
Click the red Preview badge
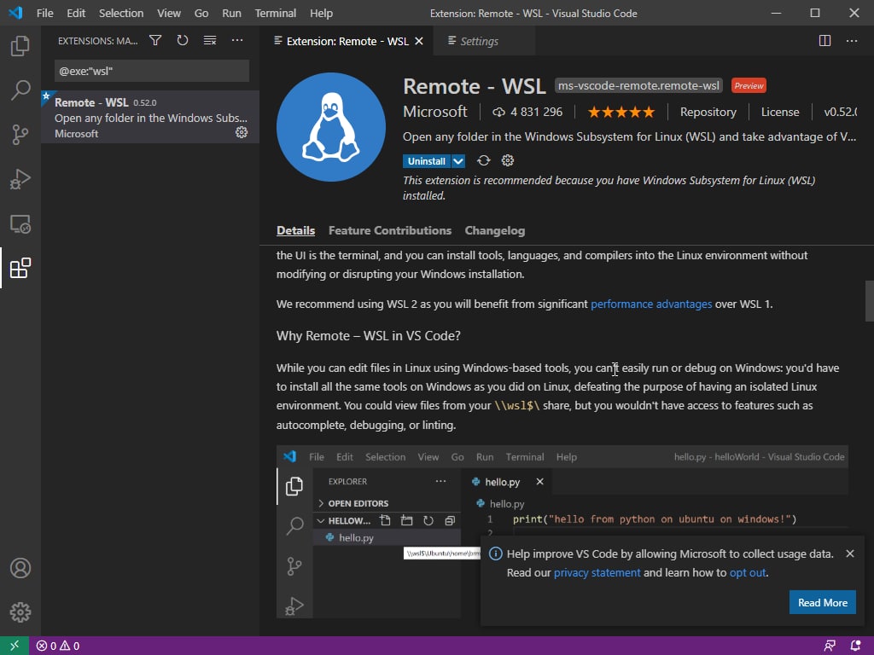(749, 86)
